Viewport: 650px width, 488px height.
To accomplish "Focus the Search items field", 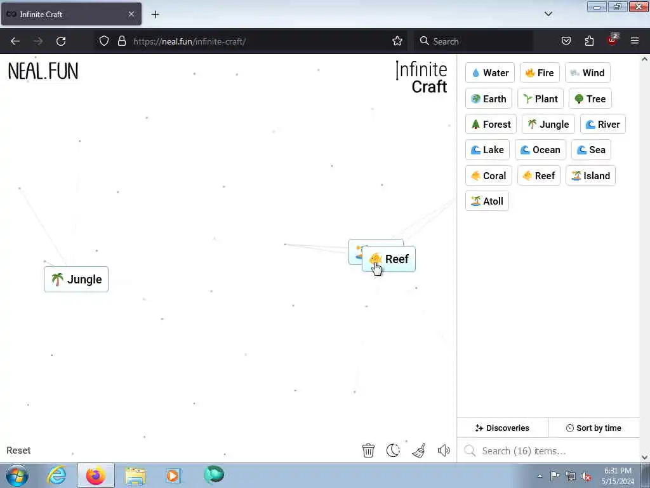I will 548,451.
